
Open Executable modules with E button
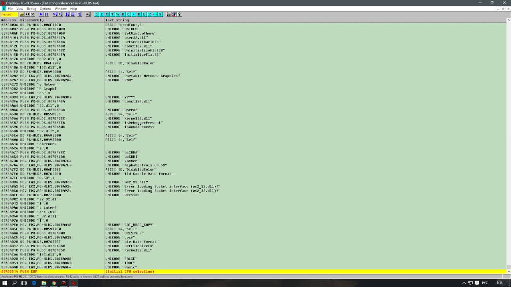[102, 14]
